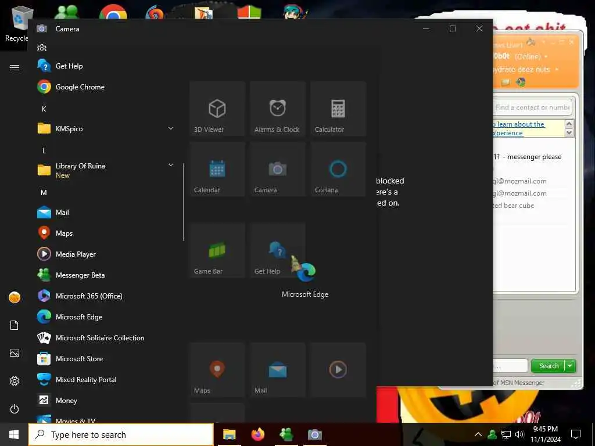Image resolution: width=595 pixels, height=446 pixels.
Task: Expand the Start menu hamburger navigation
Action: point(15,67)
